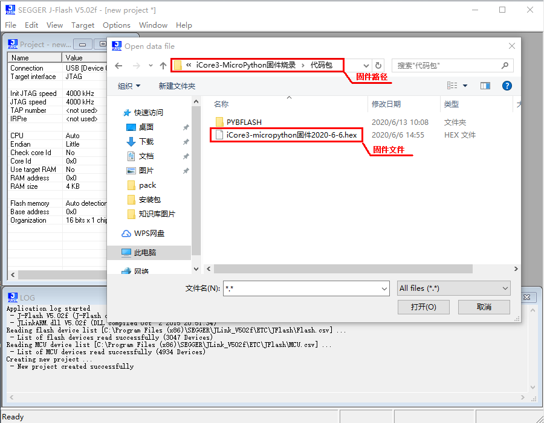This screenshot has height=423, width=544.
Task: Expand the All files type dropdown
Action: coord(454,288)
